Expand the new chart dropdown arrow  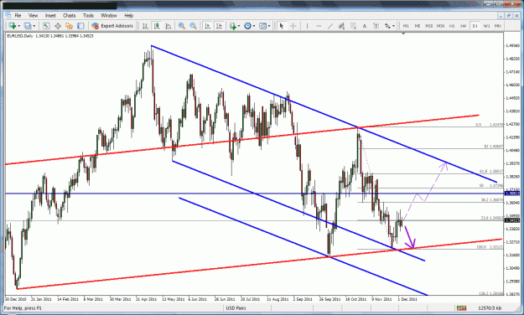18,26
